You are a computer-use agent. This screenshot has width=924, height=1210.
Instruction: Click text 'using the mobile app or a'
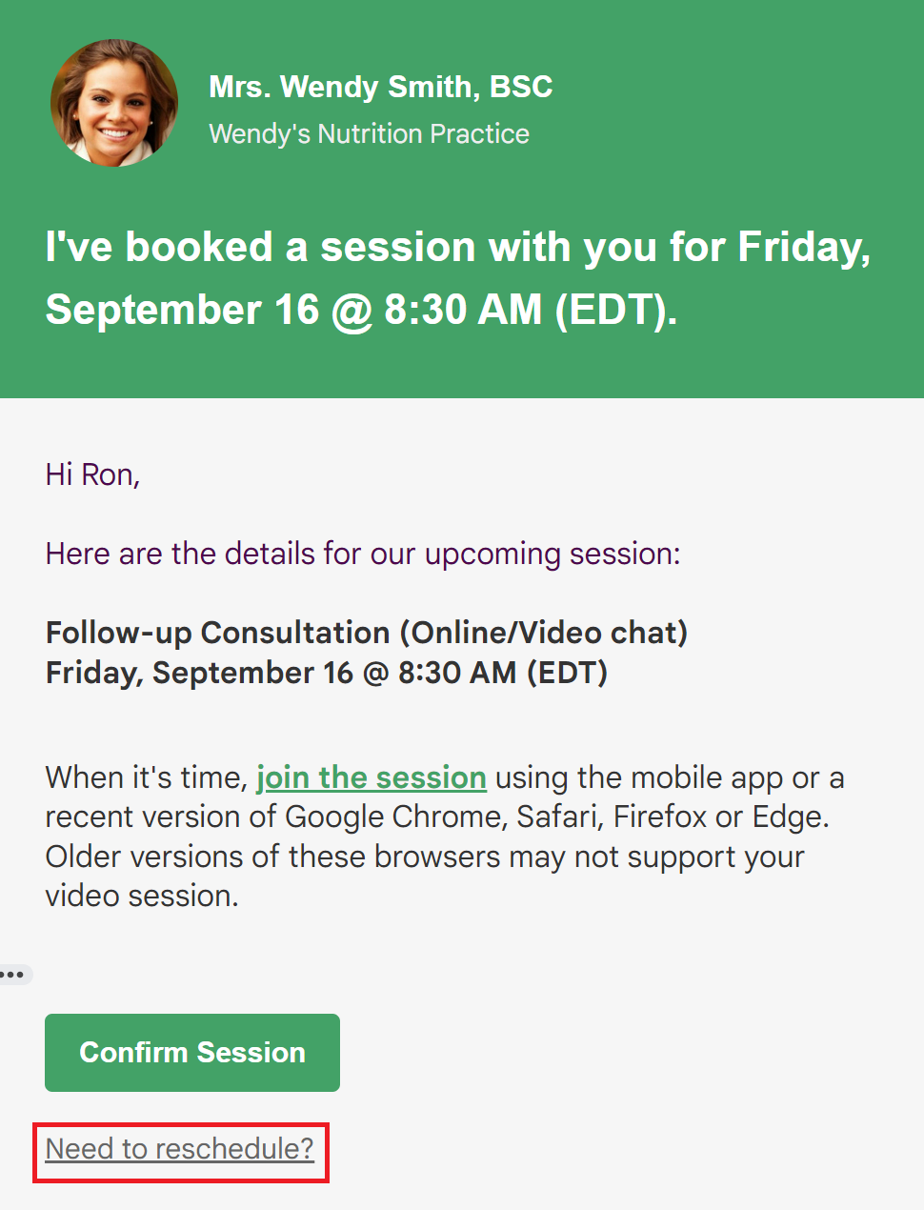670,777
